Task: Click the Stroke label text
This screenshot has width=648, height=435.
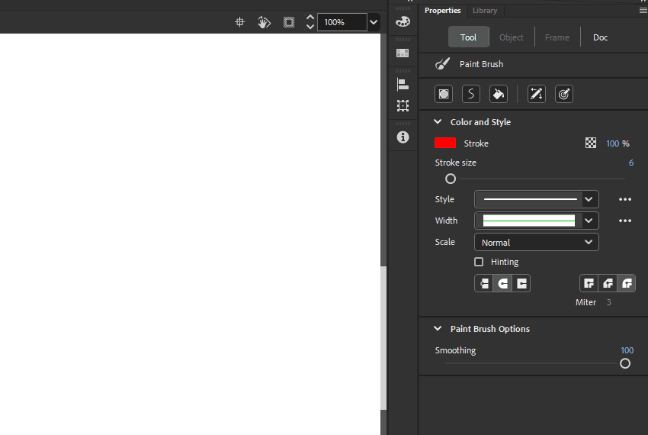Action: tap(476, 143)
